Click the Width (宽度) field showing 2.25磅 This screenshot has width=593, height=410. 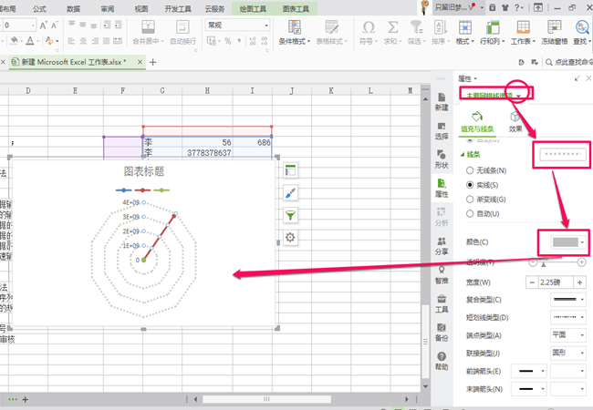point(556,282)
